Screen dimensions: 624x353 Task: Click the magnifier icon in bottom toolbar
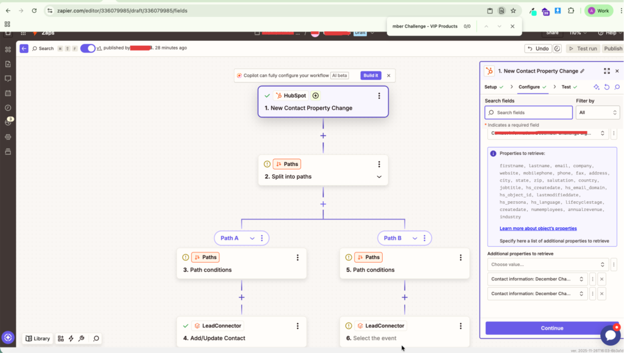click(96, 338)
